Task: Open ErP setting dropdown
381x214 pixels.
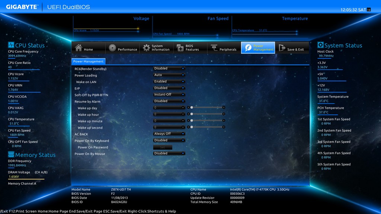Action: pyautogui.click(x=169, y=88)
